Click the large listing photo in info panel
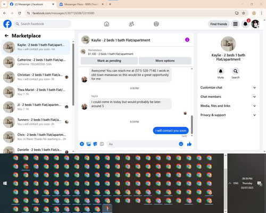The image size is (266, 213). 228,44
